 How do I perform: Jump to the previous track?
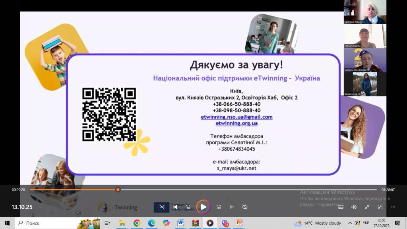(x=175, y=207)
